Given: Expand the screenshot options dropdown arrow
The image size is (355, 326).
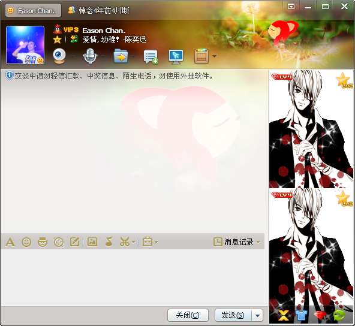Looking at the screenshot, I should pyautogui.click(x=133, y=242).
